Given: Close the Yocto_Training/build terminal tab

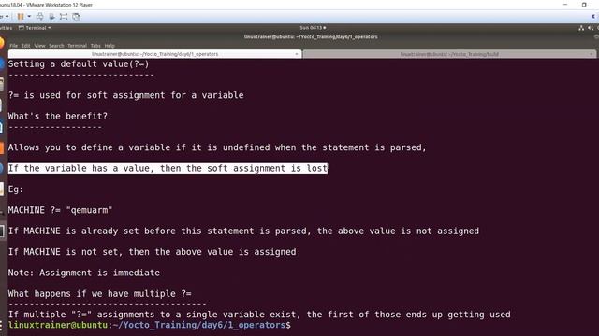Looking at the screenshot, I should tap(591, 54).
